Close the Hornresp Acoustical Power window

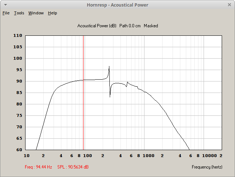(x=229, y=5)
